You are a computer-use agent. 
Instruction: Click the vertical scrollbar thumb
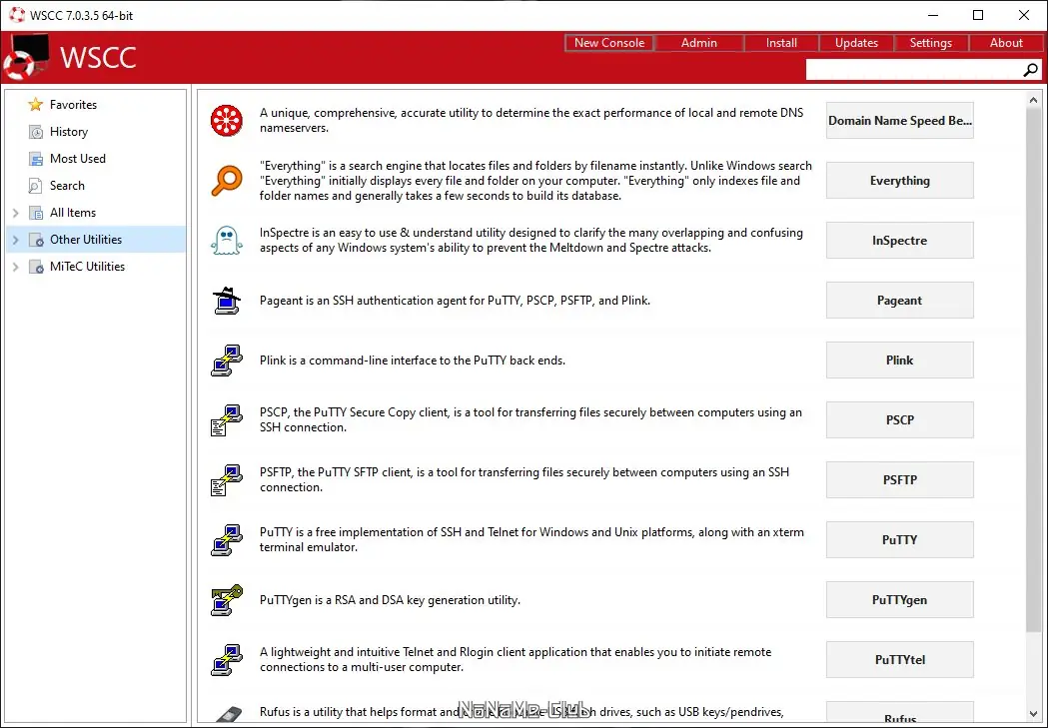1033,370
